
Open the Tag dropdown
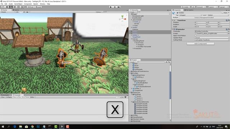click(190, 15)
